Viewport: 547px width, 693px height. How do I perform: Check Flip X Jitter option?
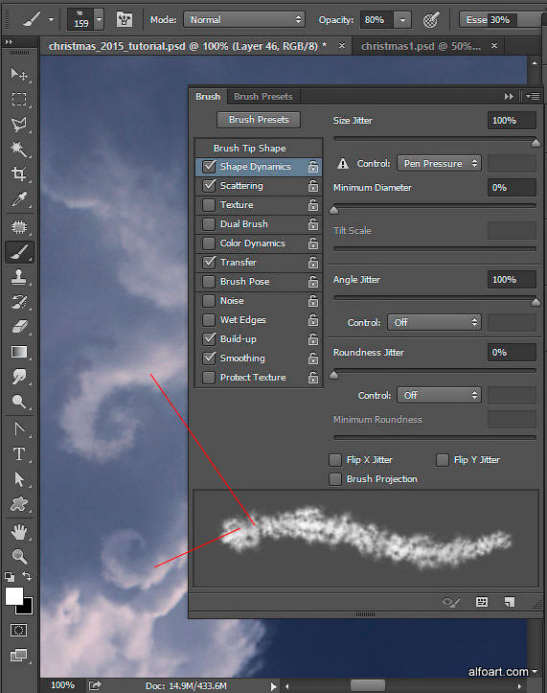point(335,460)
